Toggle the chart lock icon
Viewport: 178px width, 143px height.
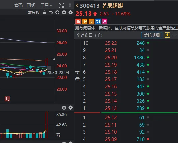pyautogui.click(x=44, y=12)
